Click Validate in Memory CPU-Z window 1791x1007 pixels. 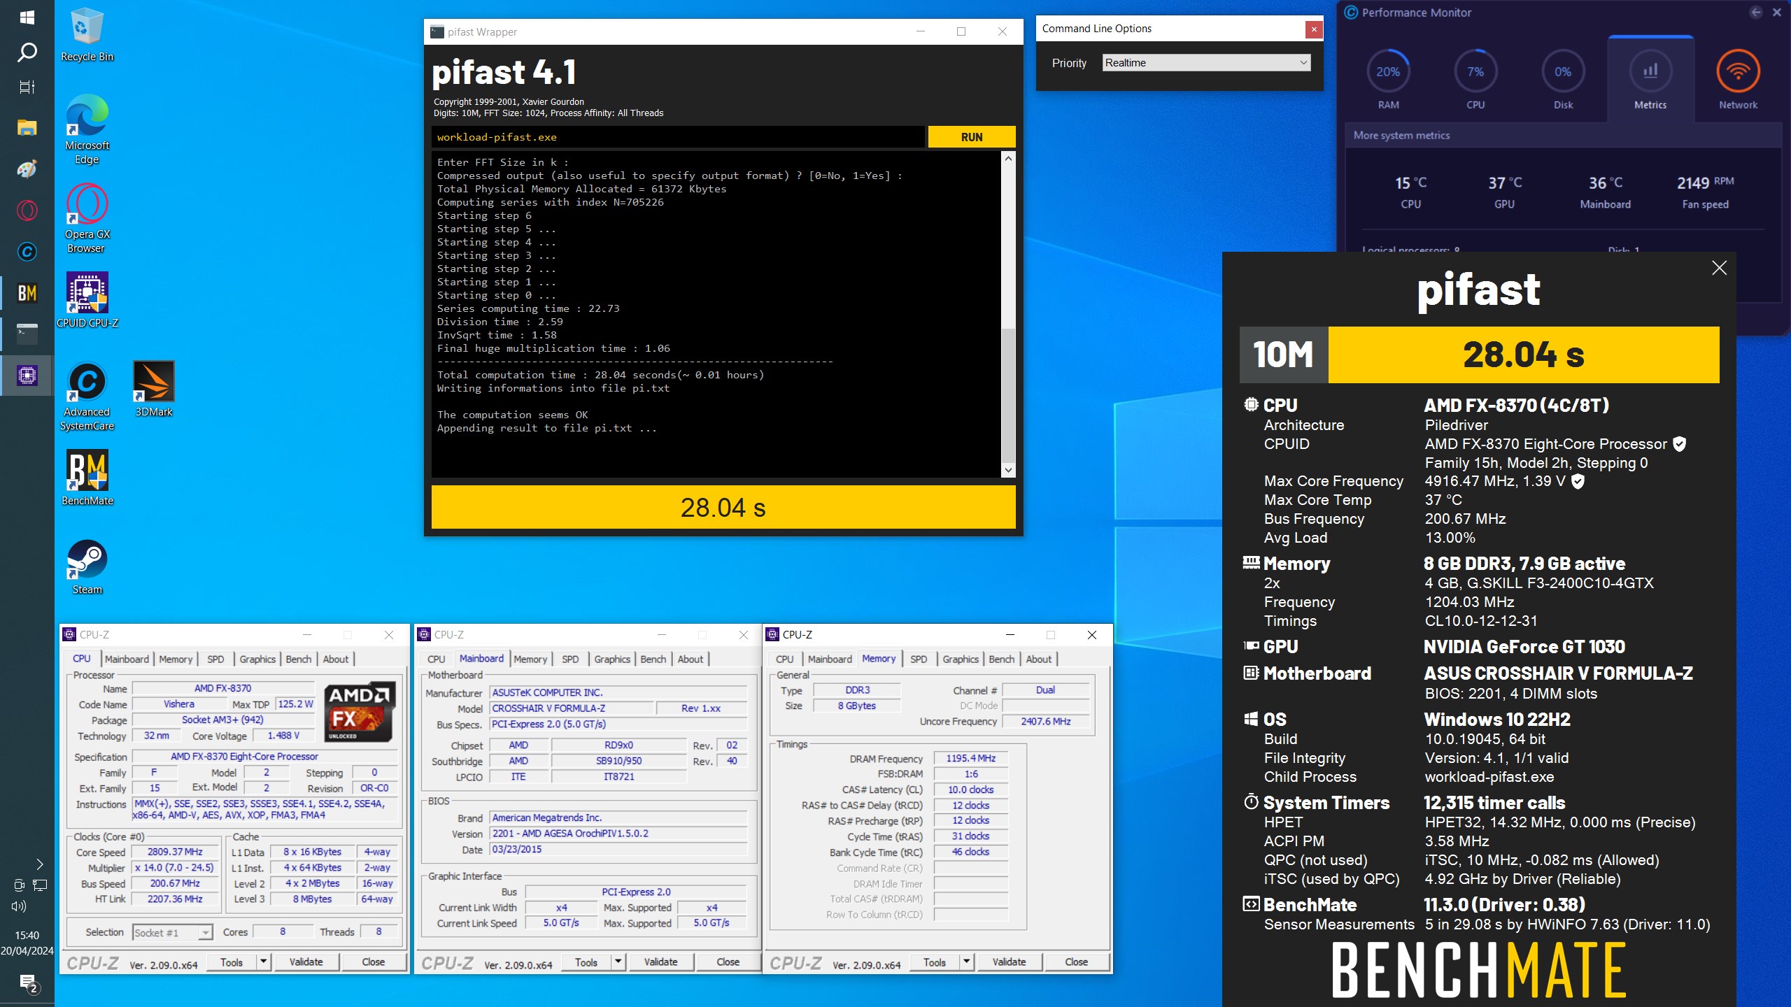click(1009, 962)
